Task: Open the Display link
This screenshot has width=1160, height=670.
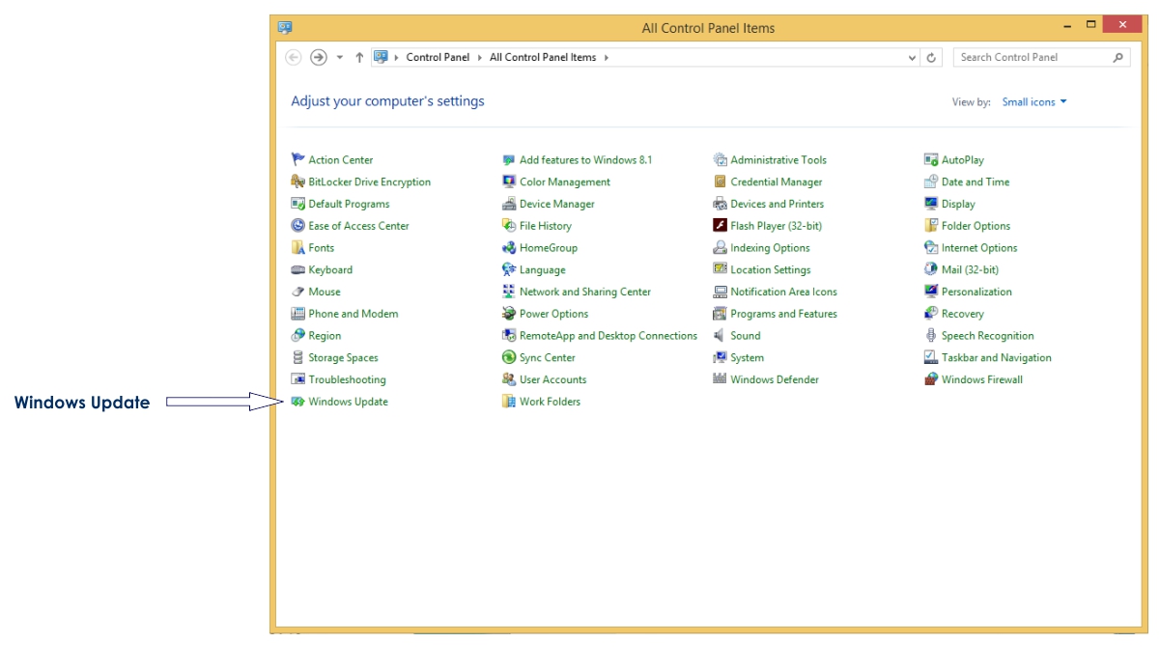Action: [x=958, y=205]
